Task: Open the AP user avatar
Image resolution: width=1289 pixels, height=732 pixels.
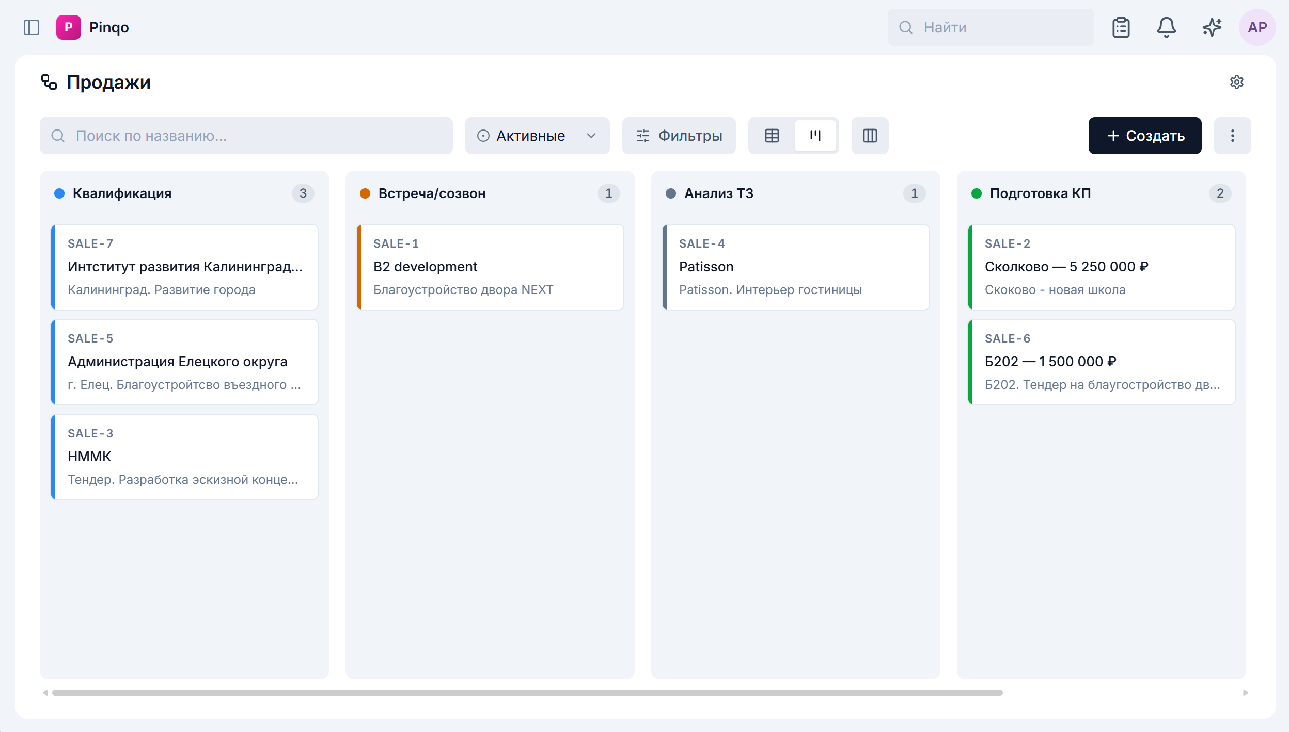Action: point(1257,27)
